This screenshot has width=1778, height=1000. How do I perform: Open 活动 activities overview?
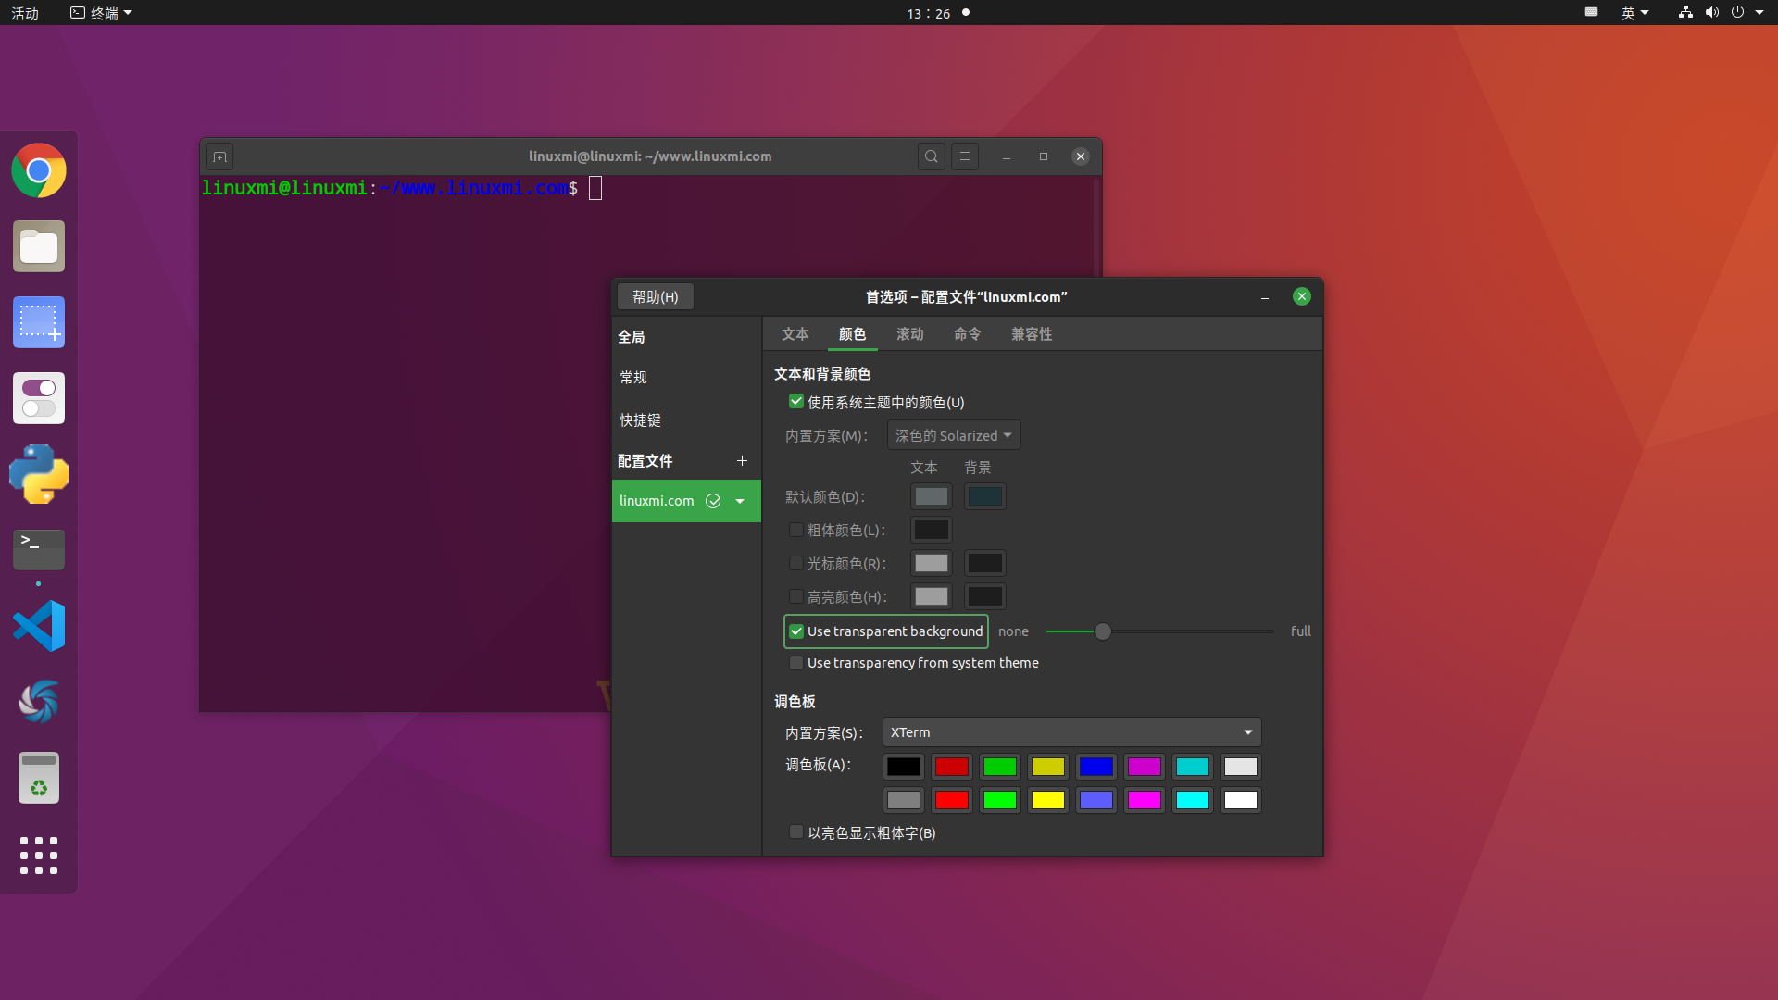tap(25, 13)
